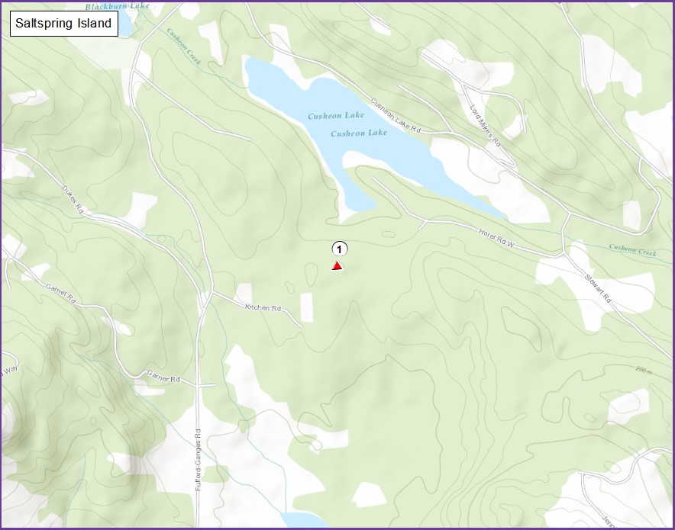675x530 pixels.
Task: Click the Cusheon Lake Rd label
Action: click(x=396, y=116)
